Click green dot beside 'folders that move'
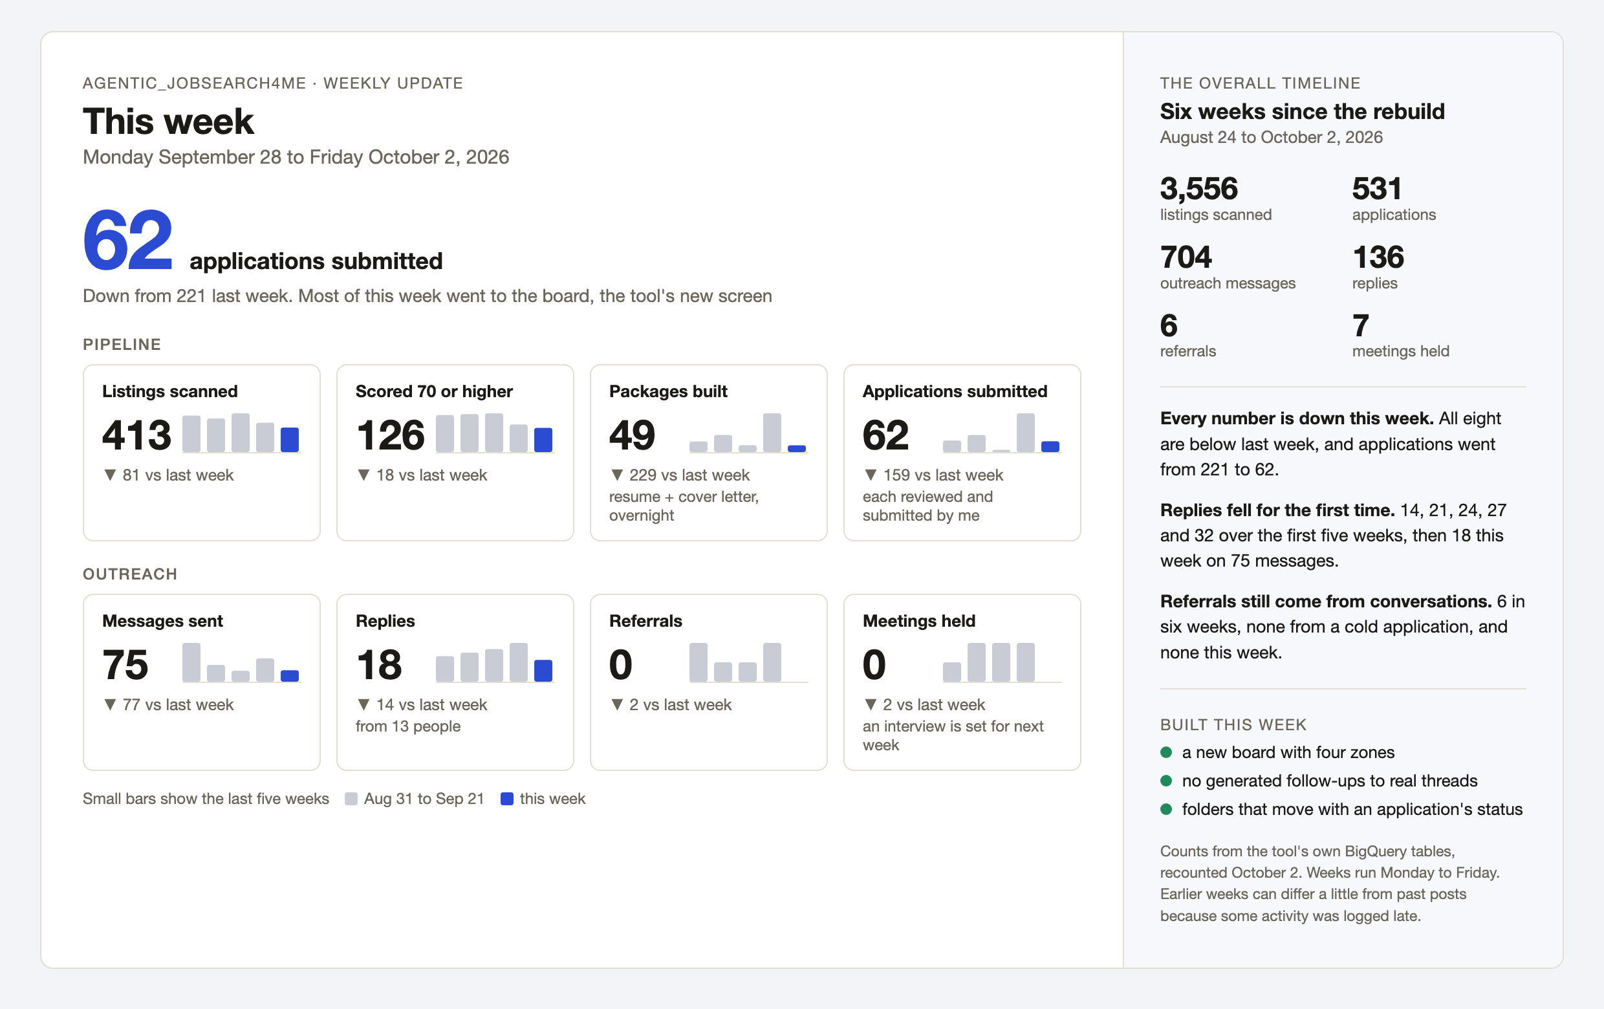Screen dimensions: 1604x1009 tap(1165, 809)
